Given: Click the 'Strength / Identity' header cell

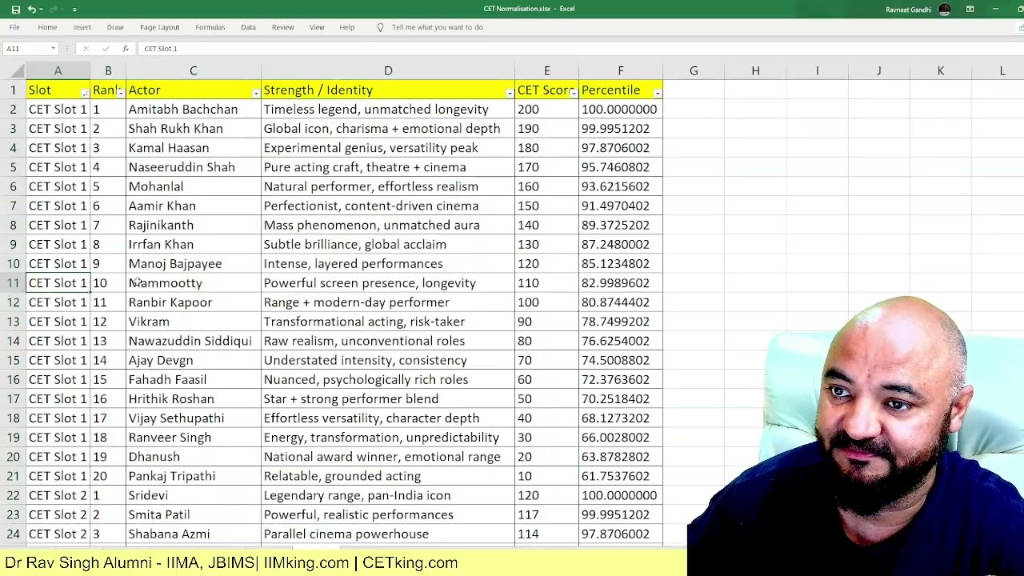Looking at the screenshot, I should pos(388,90).
